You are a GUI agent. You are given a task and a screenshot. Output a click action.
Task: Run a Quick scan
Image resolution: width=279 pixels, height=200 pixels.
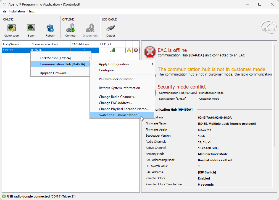click(12, 30)
